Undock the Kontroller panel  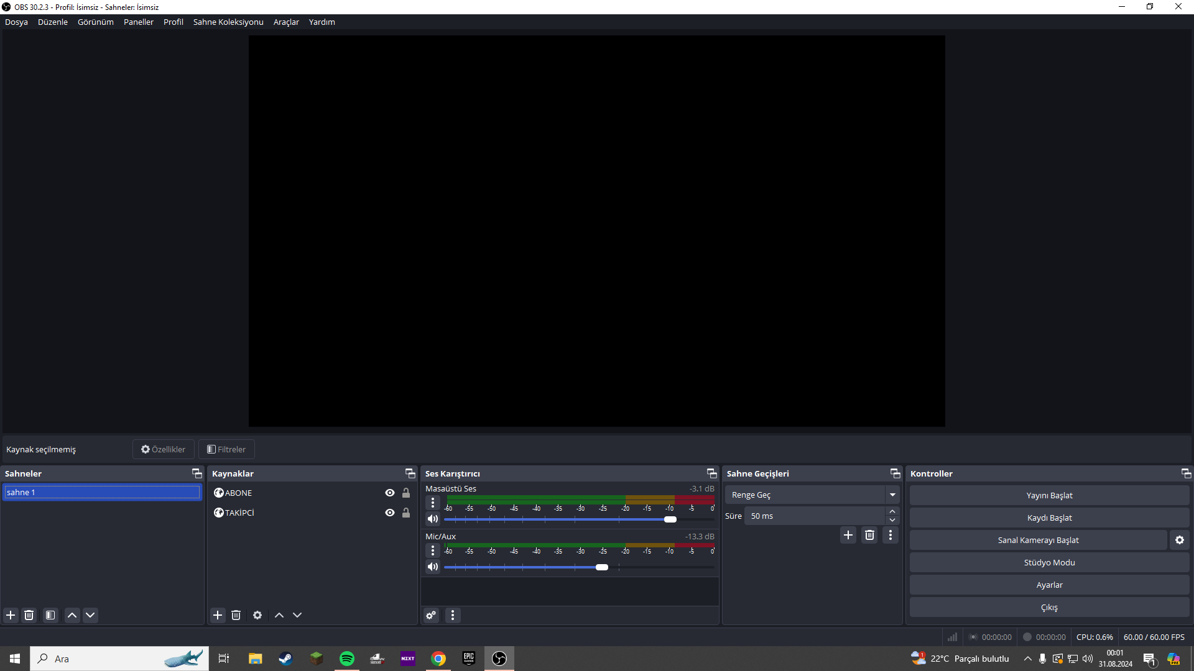pyautogui.click(x=1186, y=473)
